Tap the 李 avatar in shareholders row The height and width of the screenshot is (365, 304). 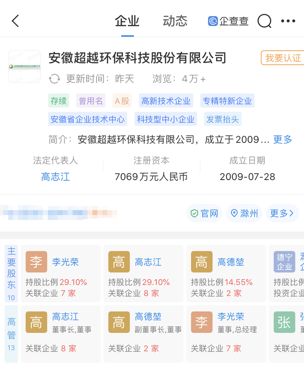coord(36,262)
